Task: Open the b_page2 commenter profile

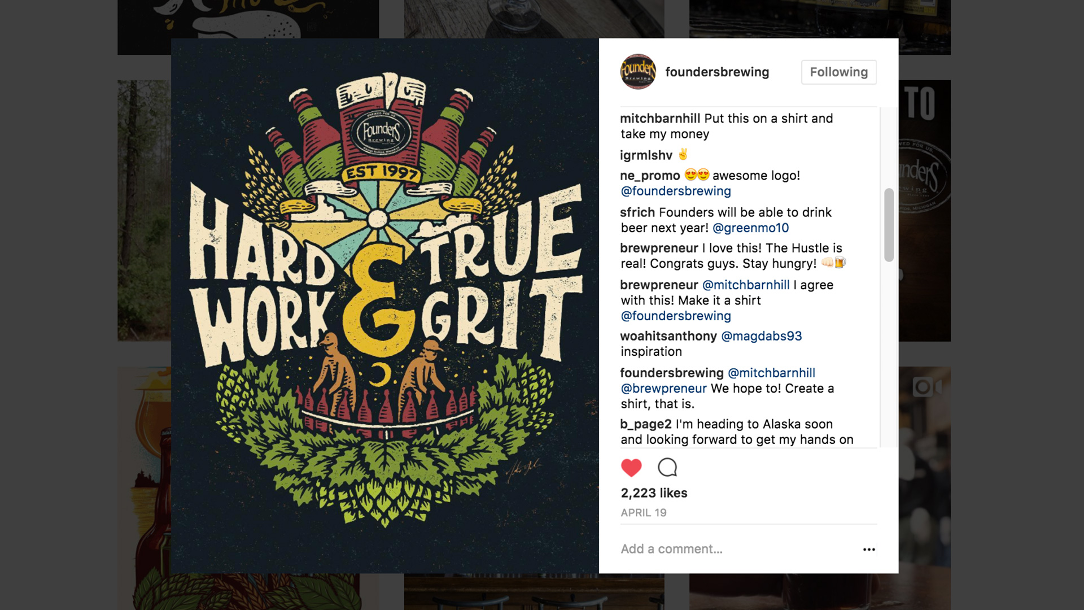Action: pos(646,424)
